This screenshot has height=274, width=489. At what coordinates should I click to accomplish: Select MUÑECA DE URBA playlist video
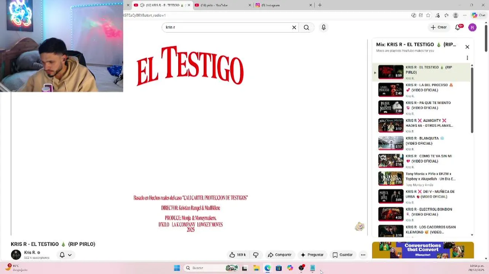[422, 197]
